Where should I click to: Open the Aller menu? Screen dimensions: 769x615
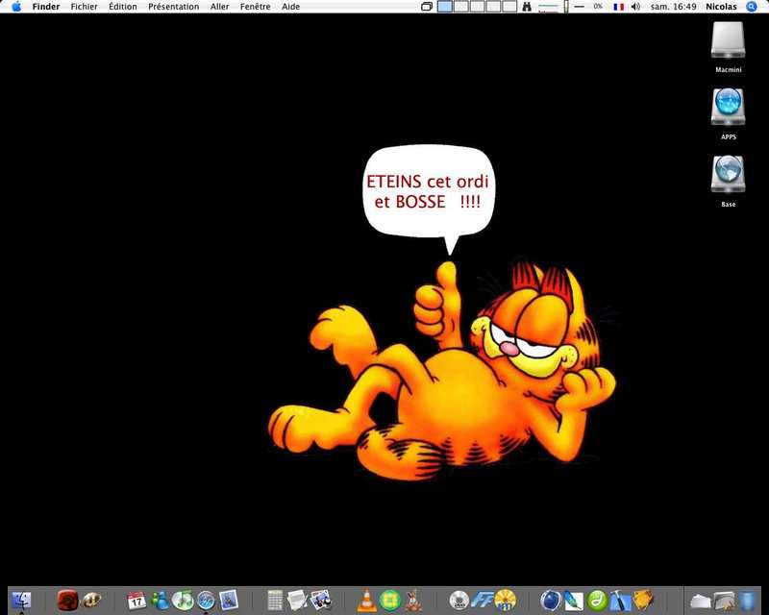coord(220,7)
